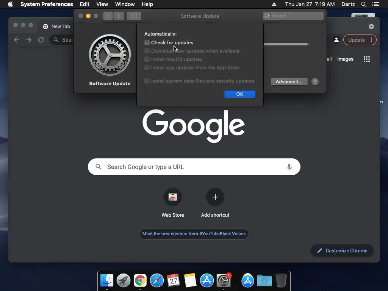Click Chrome's forward arrow
Viewport: 388px width, 291px height.
(x=29, y=40)
